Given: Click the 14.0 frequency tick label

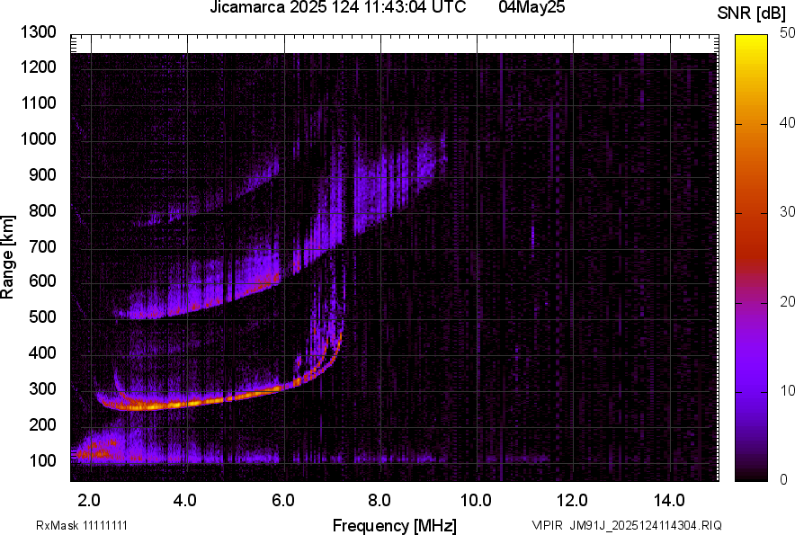Looking at the screenshot, I should tap(669, 501).
